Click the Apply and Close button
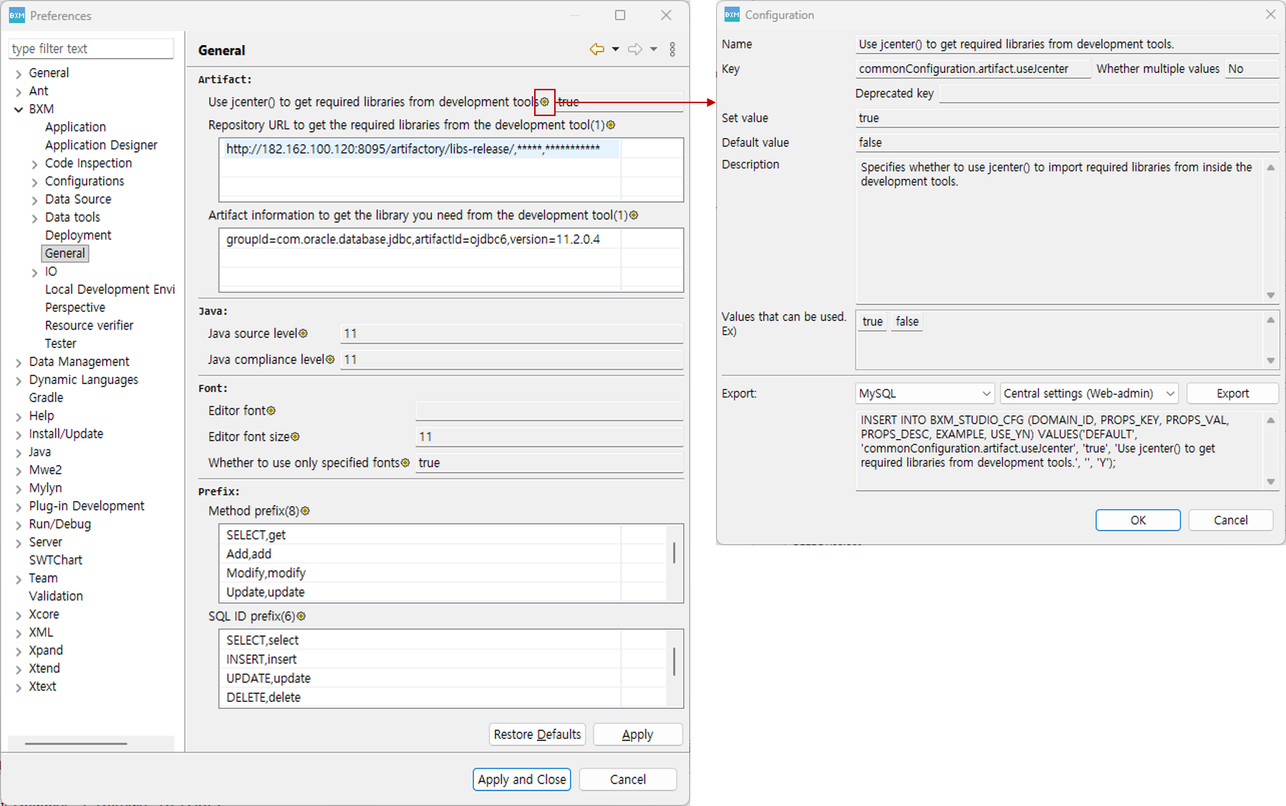The image size is (1286, 806). click(x=521, y=779)
